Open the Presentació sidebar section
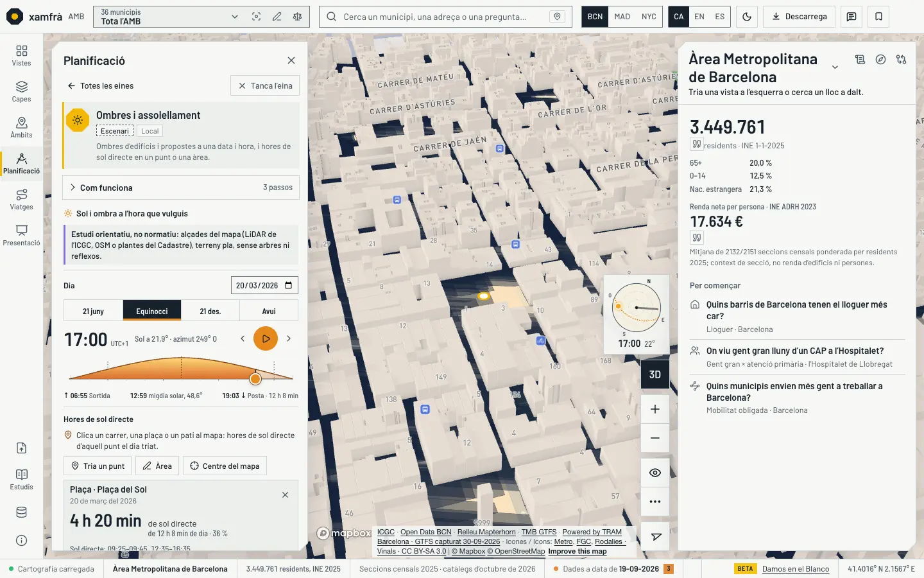 pyautogui.click(x=21, y=235)
